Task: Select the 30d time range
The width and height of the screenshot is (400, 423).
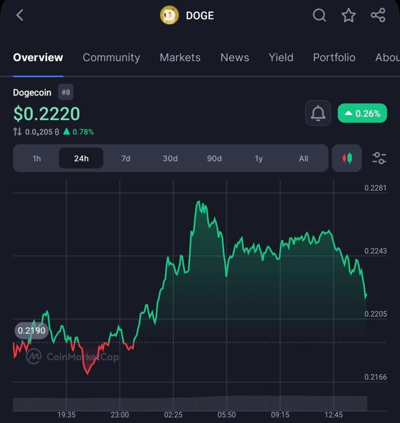Action: [170, 159]
